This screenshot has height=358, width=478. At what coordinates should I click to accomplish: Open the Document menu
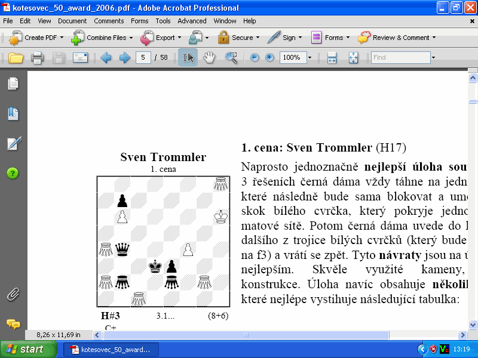(x=72, y=21)
